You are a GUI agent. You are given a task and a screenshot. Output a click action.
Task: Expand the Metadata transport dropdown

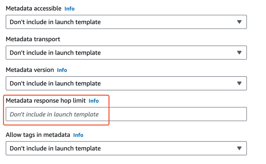[x=126, y=53]
